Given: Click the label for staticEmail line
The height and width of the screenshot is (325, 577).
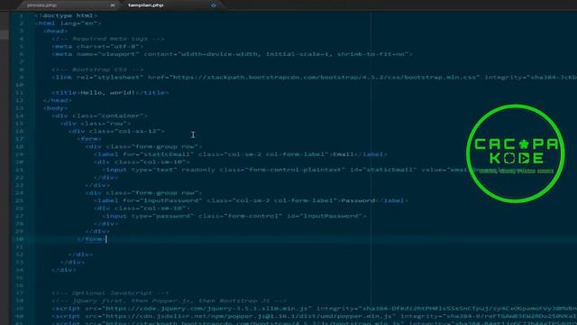Looking at the screenshot, I should click(x=241, y=154).
